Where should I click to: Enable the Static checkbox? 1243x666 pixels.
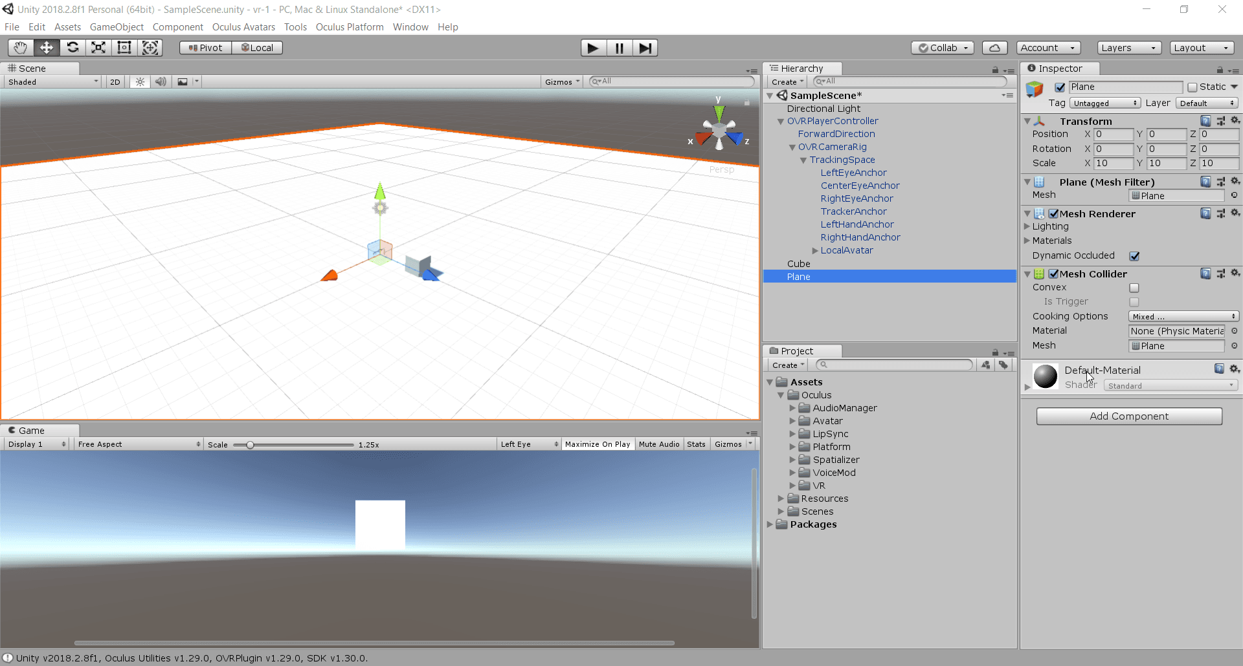point(1193,87)
